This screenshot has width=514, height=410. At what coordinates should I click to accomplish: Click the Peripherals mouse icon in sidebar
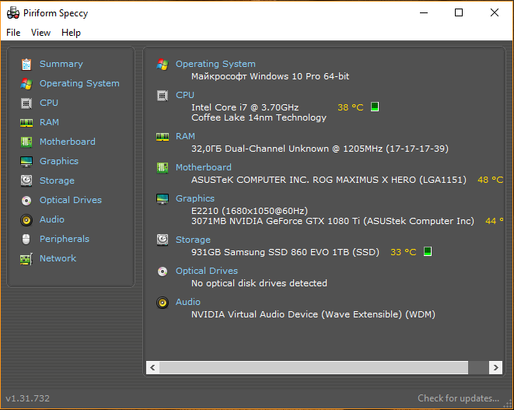tap(26, 239)
